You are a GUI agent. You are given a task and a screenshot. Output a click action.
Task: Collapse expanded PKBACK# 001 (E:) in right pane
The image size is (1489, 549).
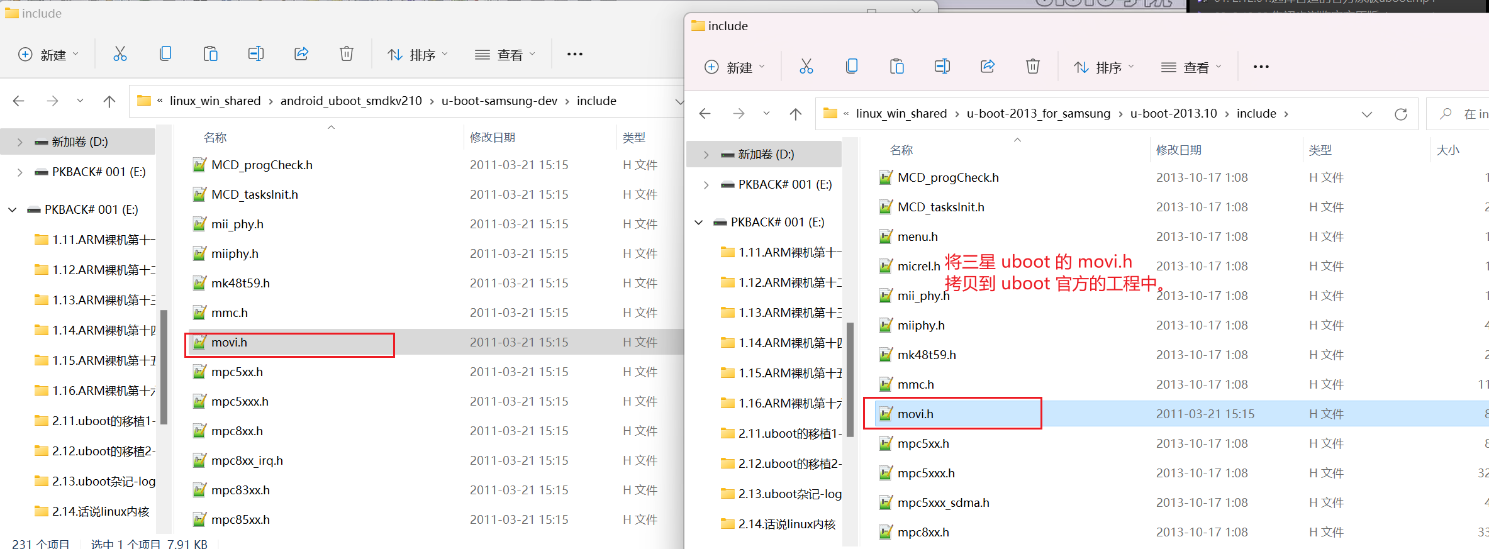(x=699, y=223)
